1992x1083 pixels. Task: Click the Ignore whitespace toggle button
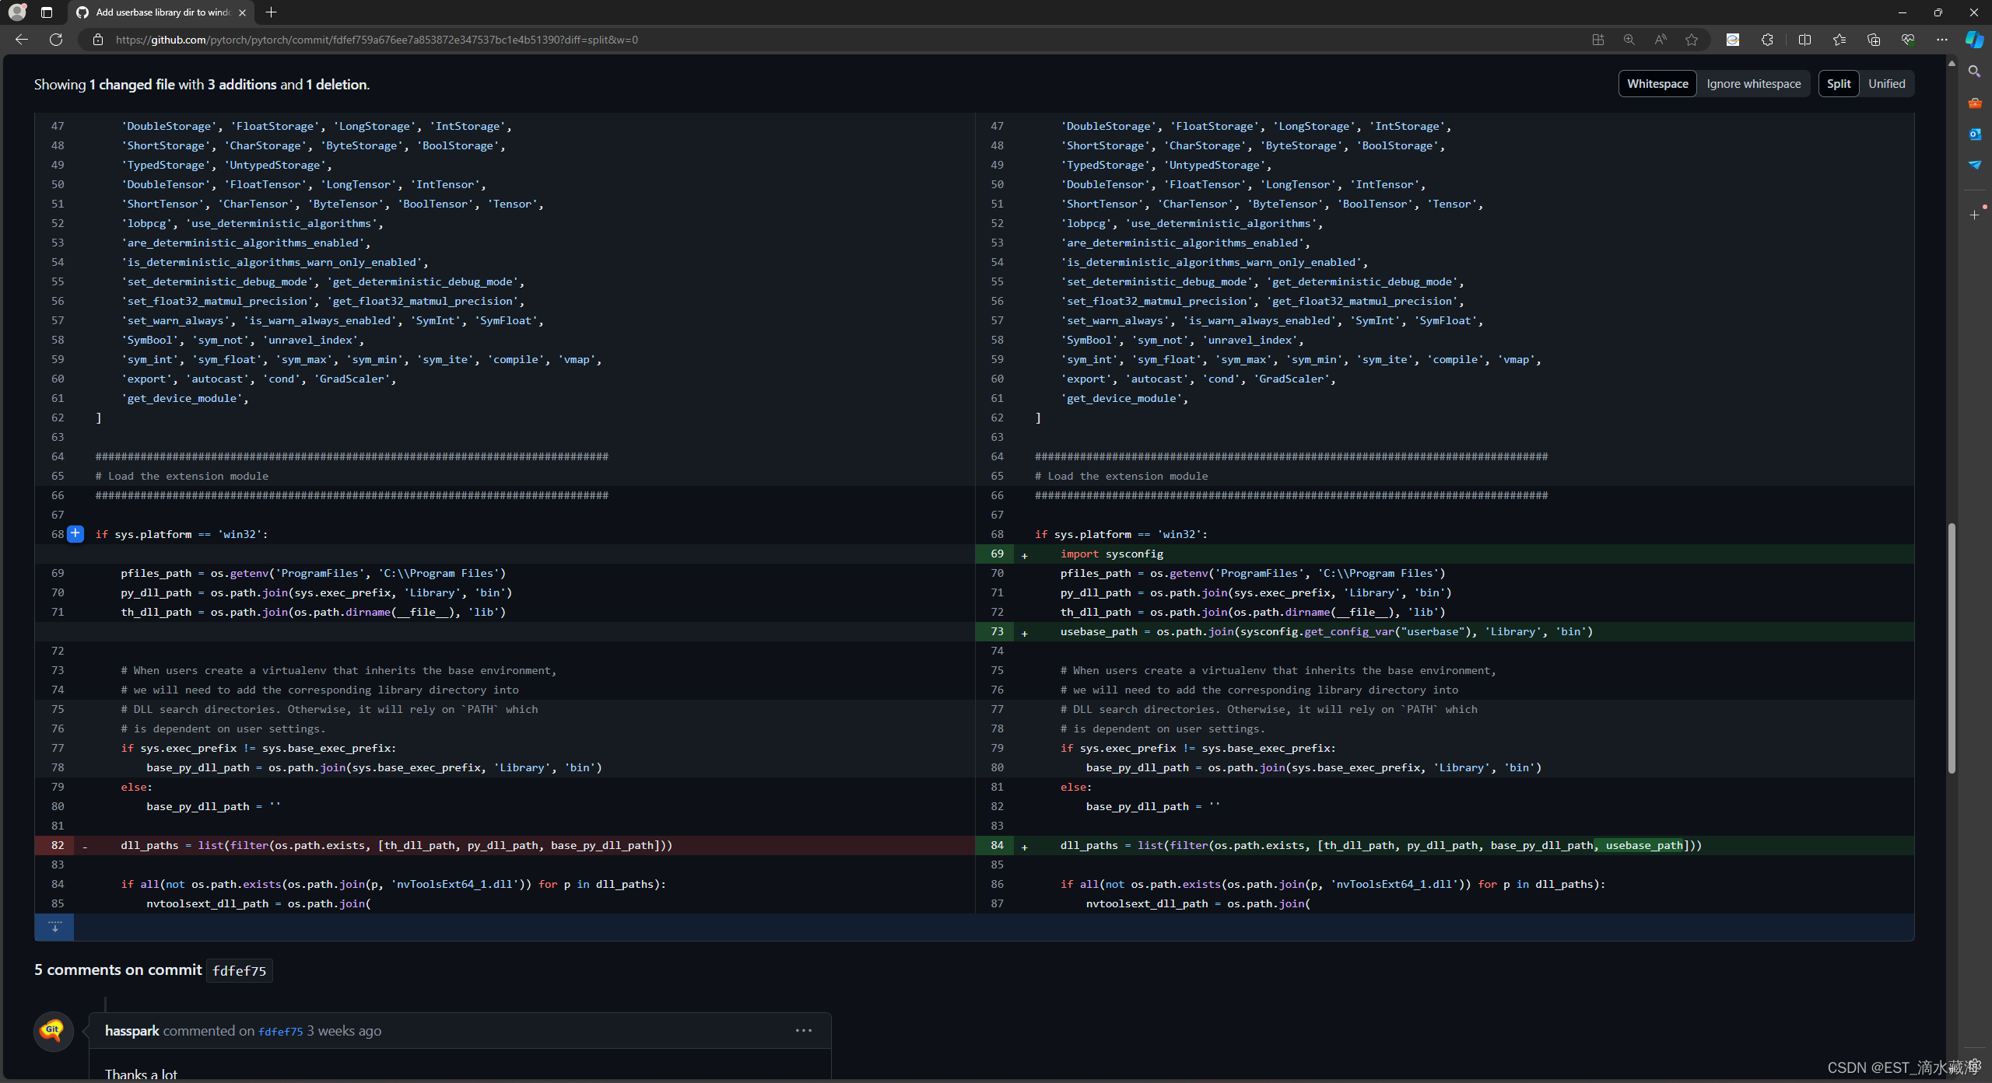point(1755,82)
